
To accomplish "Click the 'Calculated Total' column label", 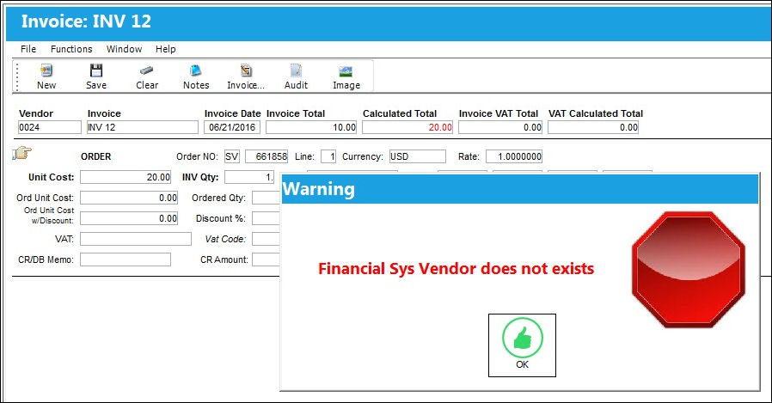I will click(x=400, y=113).
